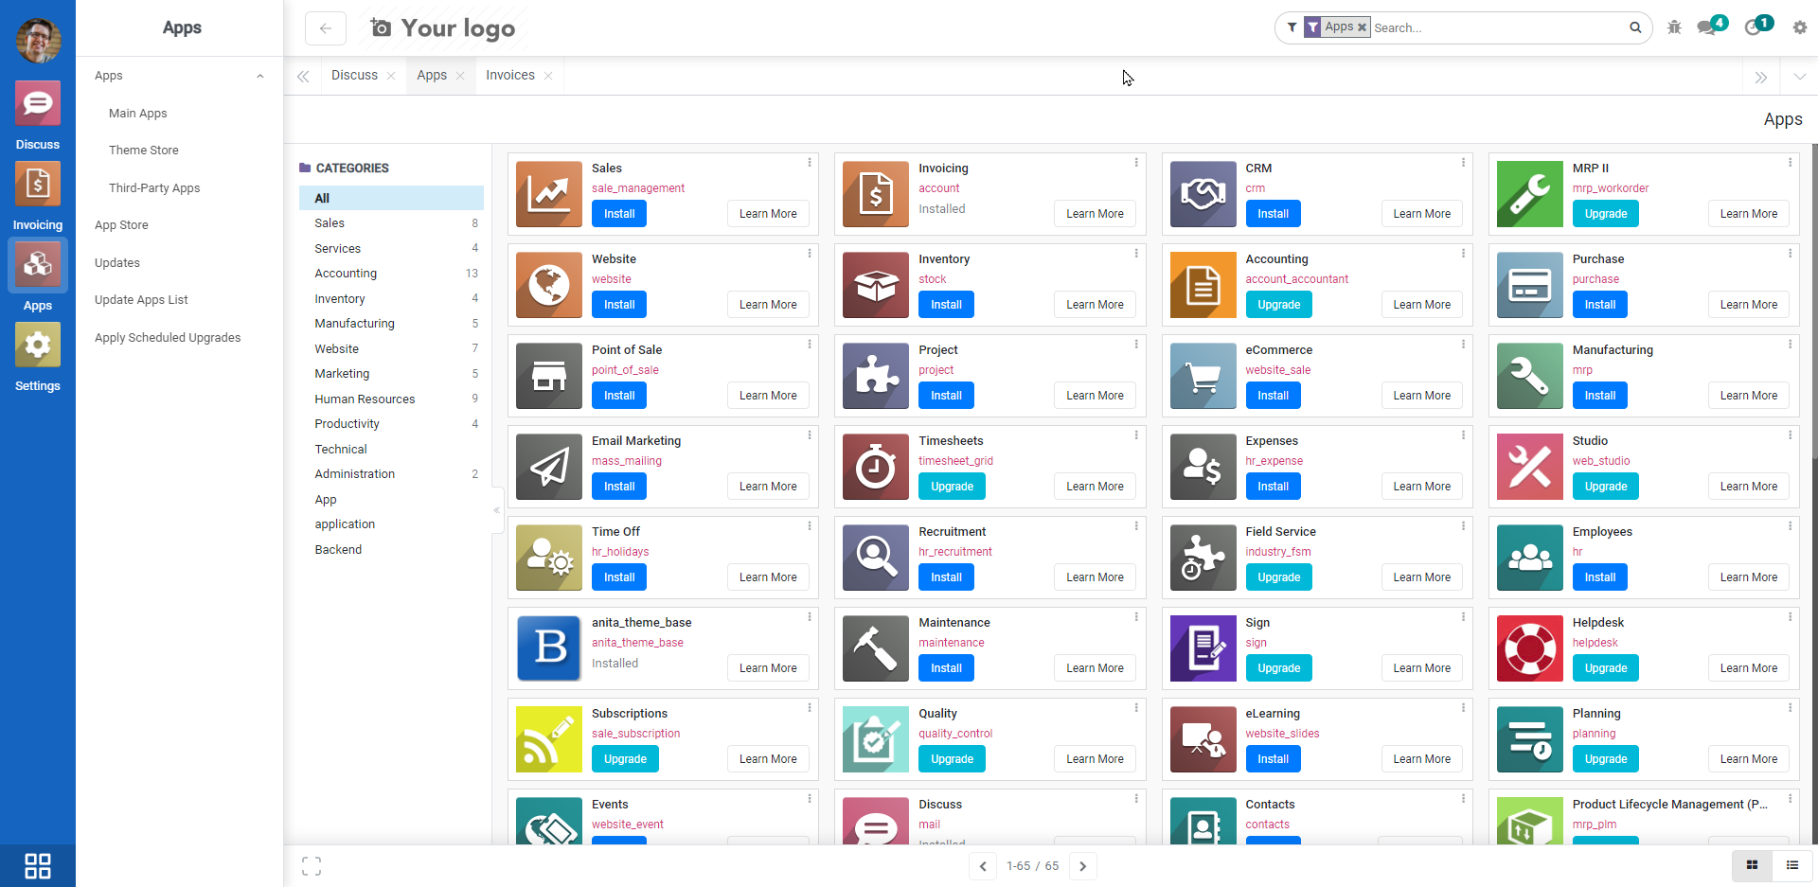The width and height of the screenshot is (1818, 887).
Task: Filter by Accounting category
Action: point(346,274)
